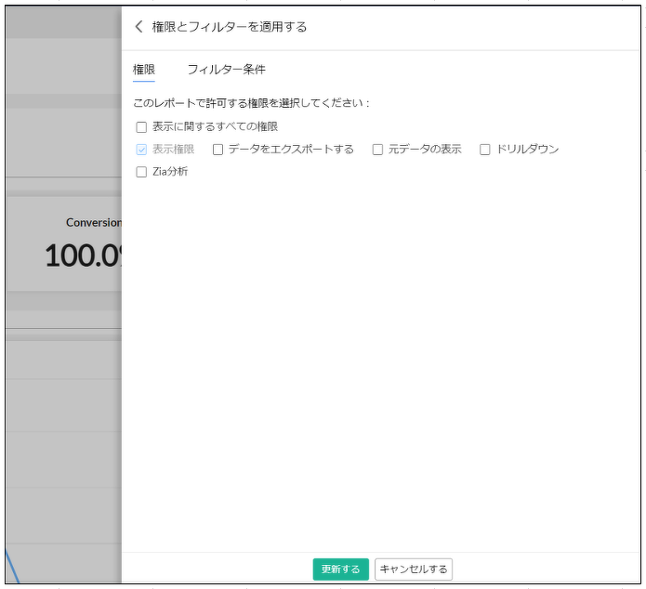646x589 pixels.
Task: Click the 権限とフィルターを適用する panel title
Action: tap(229, 27)
